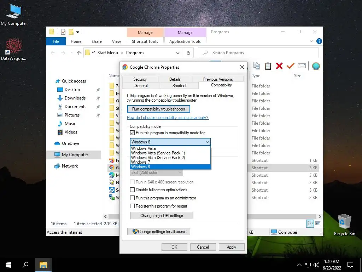
Task: Open the network tray icon
Action: point(308,265)
